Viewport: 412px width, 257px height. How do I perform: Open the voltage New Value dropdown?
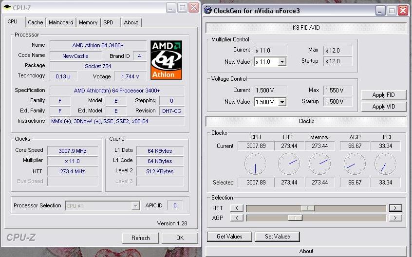pyautogui.click(x=282, y=102)
